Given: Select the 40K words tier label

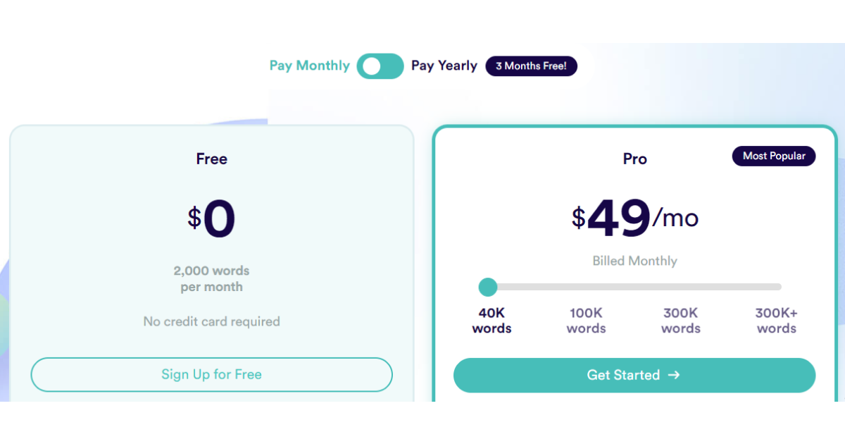Looking at the screenshot, I should pos(492,320).
